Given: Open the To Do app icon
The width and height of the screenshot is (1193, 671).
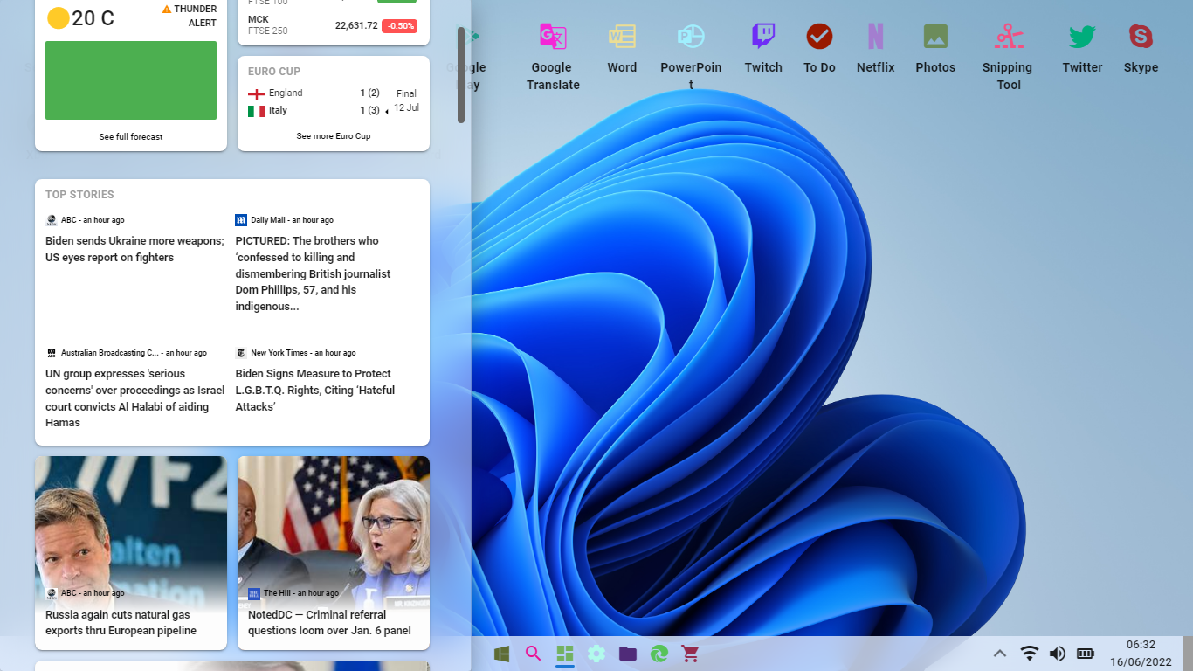Looking at the screenshot, I should tap(819, 49).
